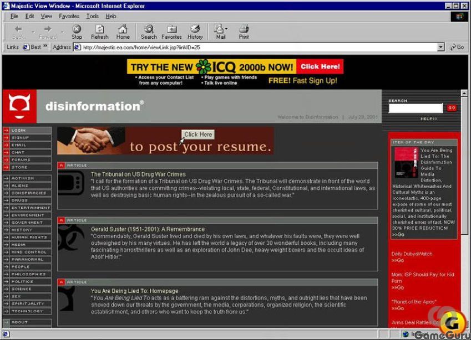
Task: Click the Item of the Day book cover
Action: point(406,162)
